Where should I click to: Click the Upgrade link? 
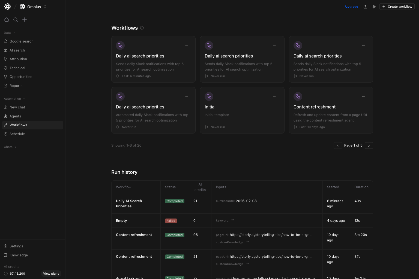pos(351,7)
